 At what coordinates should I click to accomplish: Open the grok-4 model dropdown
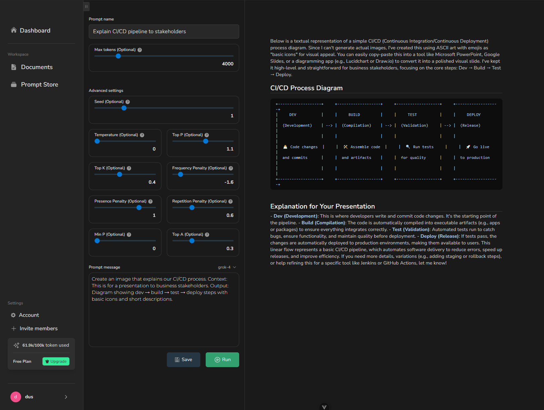[x=226, y=267]
